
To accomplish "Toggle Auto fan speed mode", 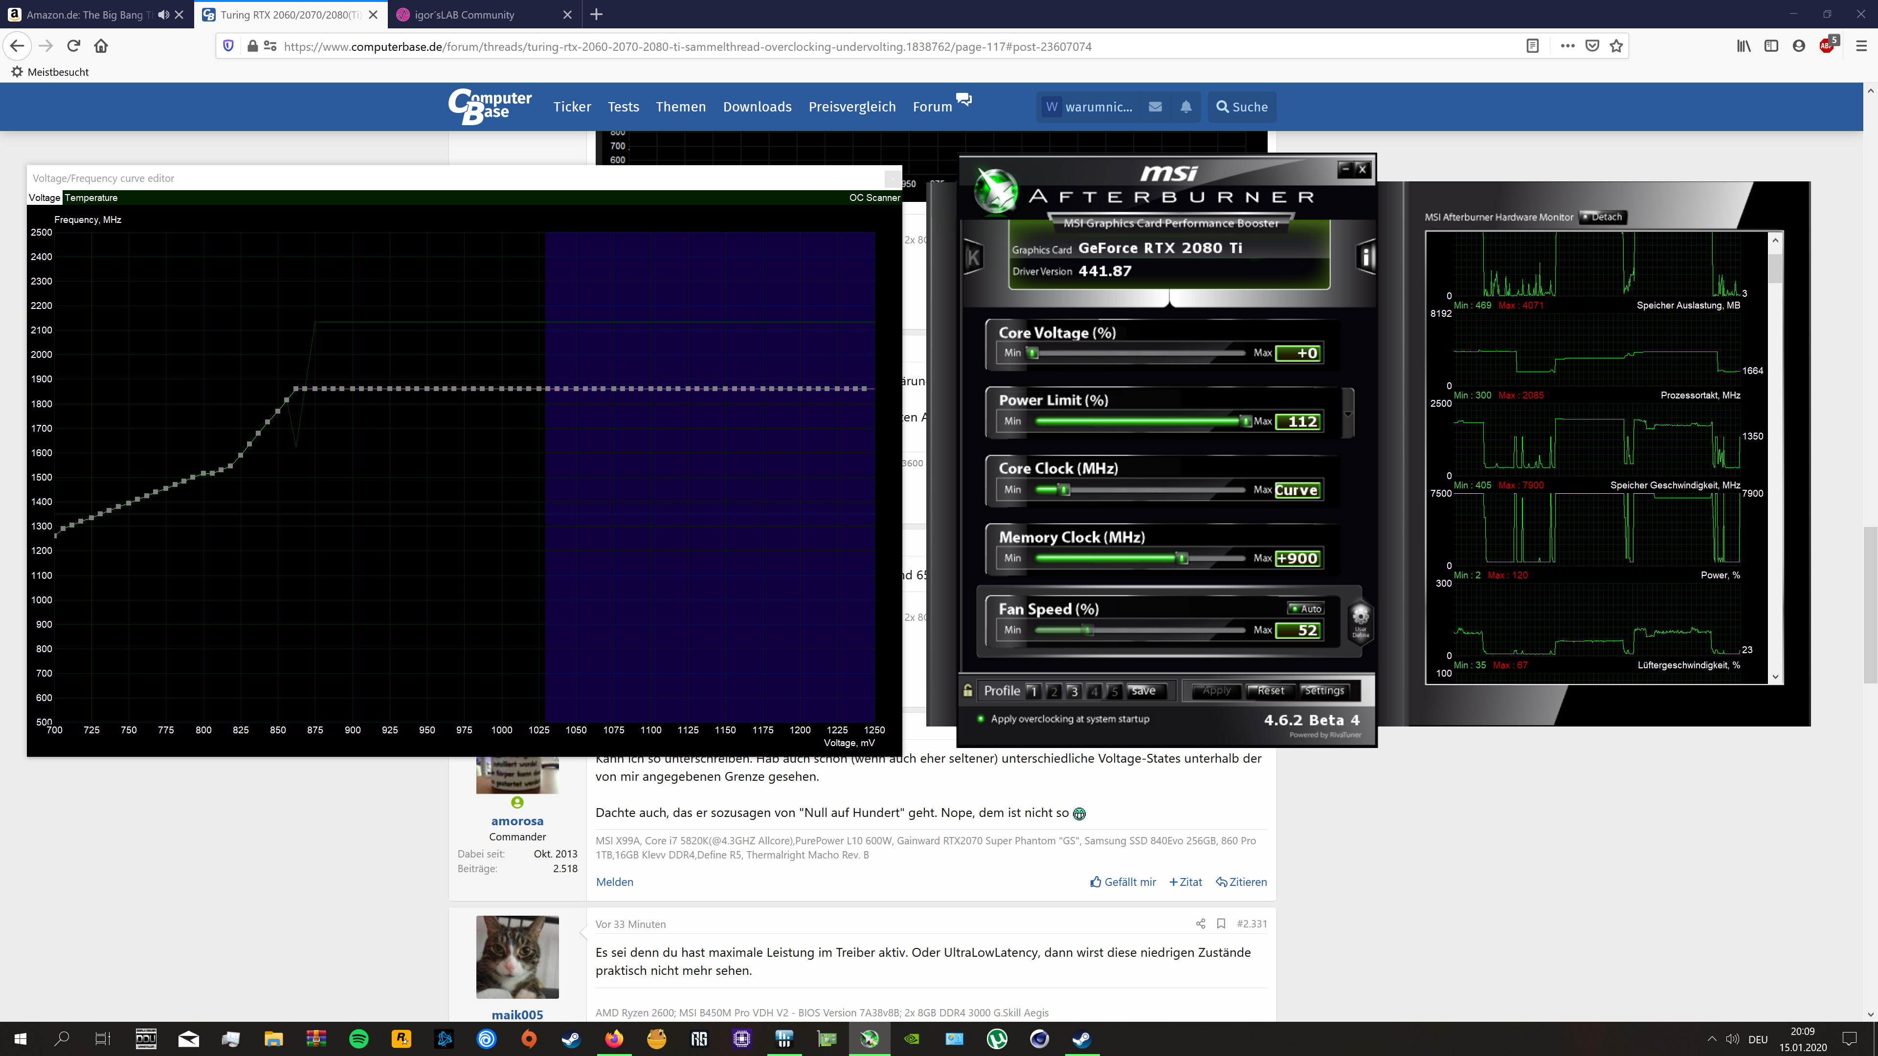I will (1305, 609).
